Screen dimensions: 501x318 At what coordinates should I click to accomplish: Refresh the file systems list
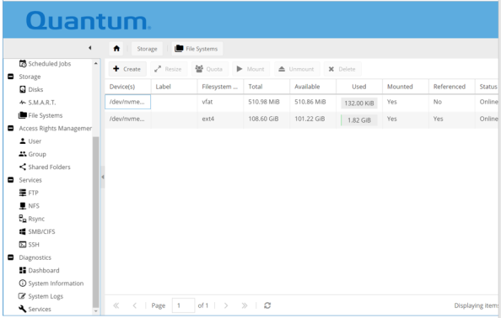[x=267, y=305]
